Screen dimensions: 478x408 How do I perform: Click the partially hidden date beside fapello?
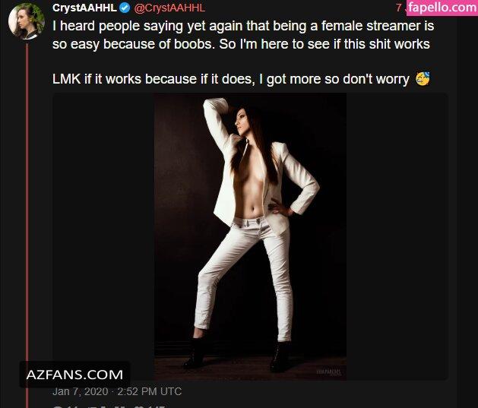coord(401,8)
